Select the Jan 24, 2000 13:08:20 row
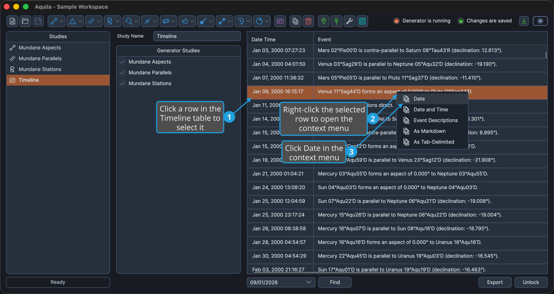 click(397, 188)
